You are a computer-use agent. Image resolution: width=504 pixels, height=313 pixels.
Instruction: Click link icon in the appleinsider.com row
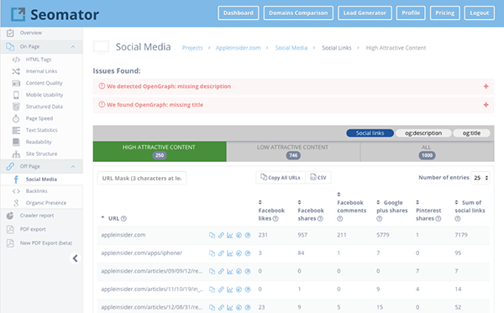click(221, 235)
